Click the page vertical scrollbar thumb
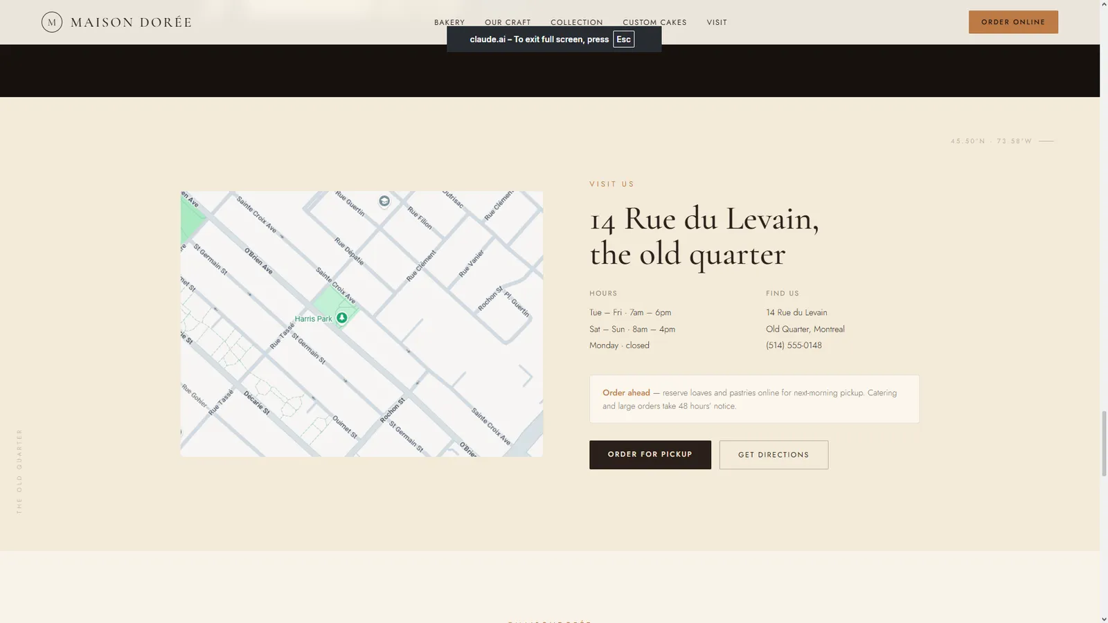The width and height of the screenshot is (1108, 623). (x=1104, y=443)
